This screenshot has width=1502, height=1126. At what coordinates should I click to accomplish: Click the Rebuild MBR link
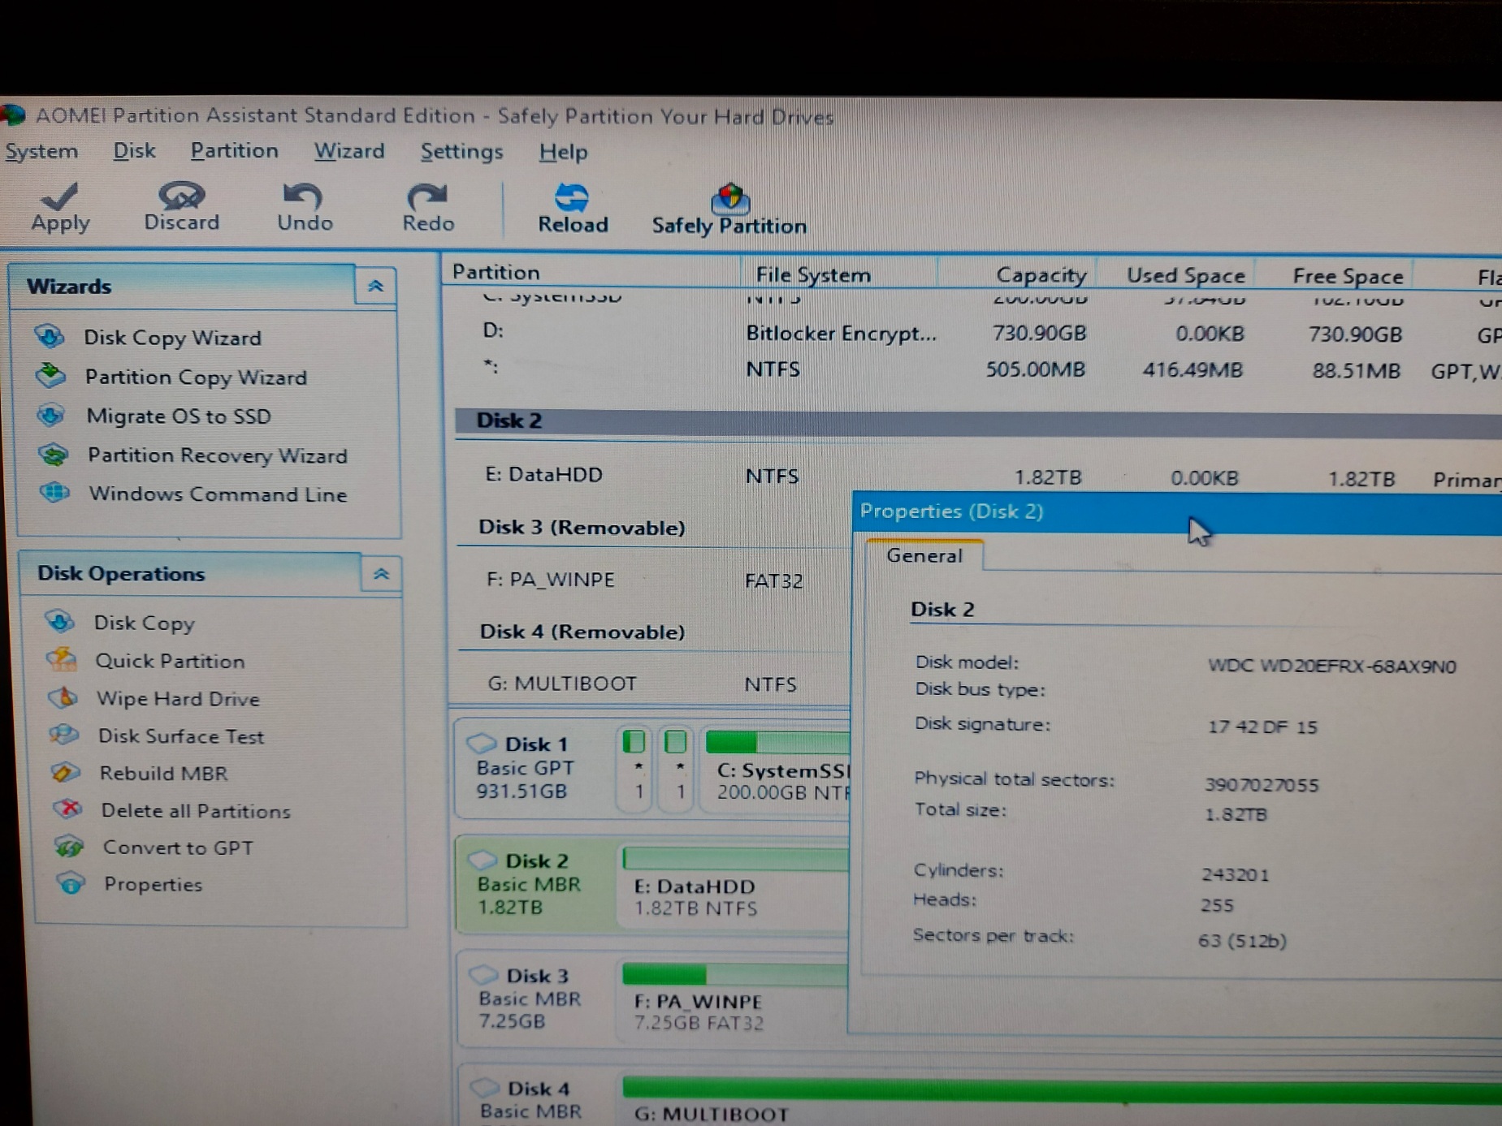[x=163, y=774]
